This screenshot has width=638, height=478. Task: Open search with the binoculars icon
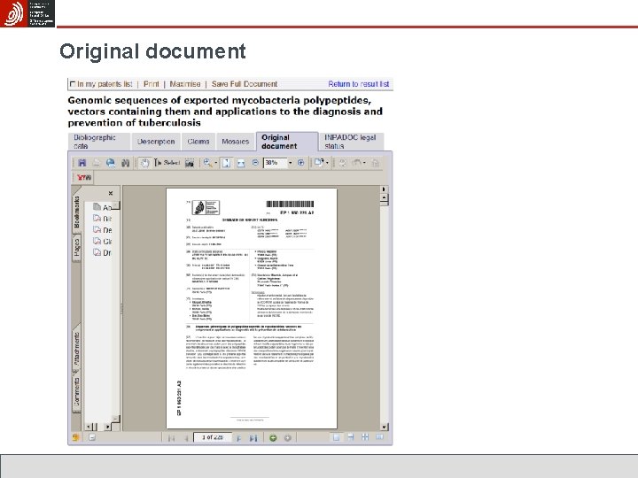[x=125, y=163]
